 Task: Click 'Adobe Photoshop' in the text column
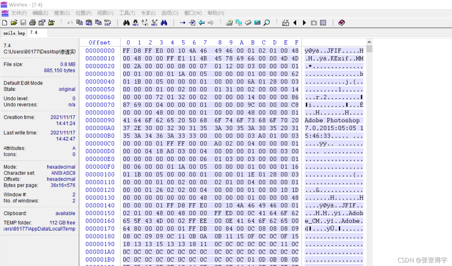332,120
